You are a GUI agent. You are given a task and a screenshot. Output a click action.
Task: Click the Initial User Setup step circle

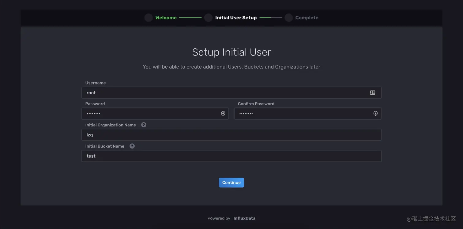pyautogui.click(x=208, y=18)
